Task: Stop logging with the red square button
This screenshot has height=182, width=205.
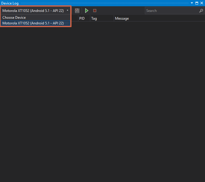Action: pos(95,11)
